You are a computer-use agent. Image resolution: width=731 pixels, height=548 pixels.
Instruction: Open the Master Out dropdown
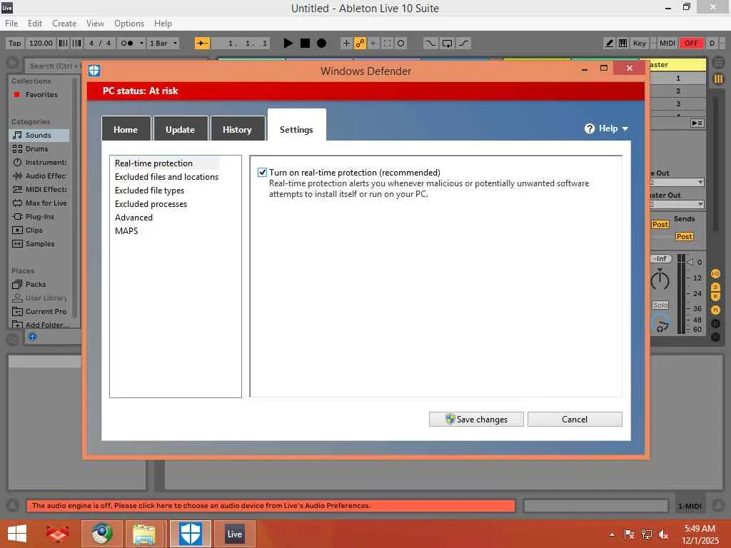pyautogui.click(x=677, y=204)
